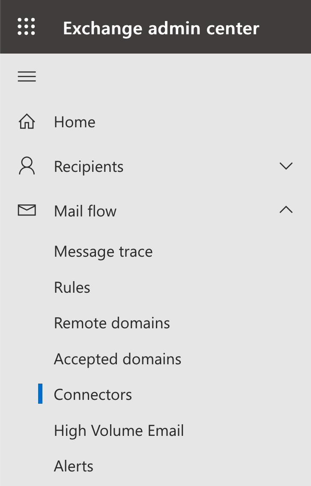This screenshot has height=486, width=311.
Task: Click the Exchange admin center title
Action: click(161, 29)
